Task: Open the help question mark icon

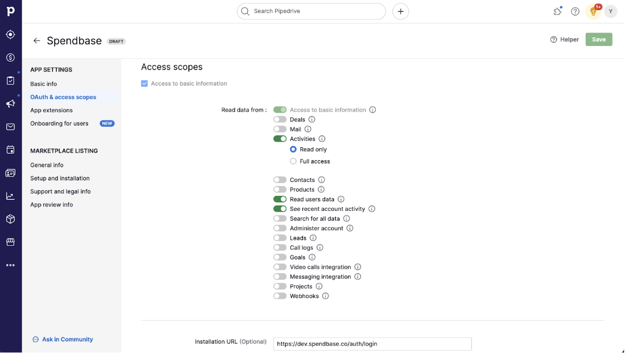Action: 575,11
